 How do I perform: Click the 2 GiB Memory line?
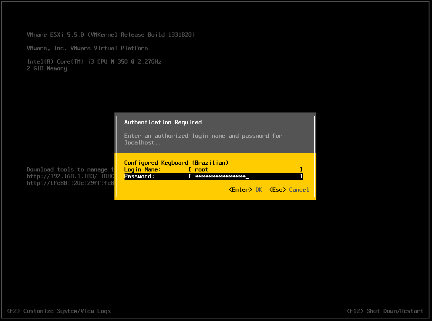(x=47, y=68)
